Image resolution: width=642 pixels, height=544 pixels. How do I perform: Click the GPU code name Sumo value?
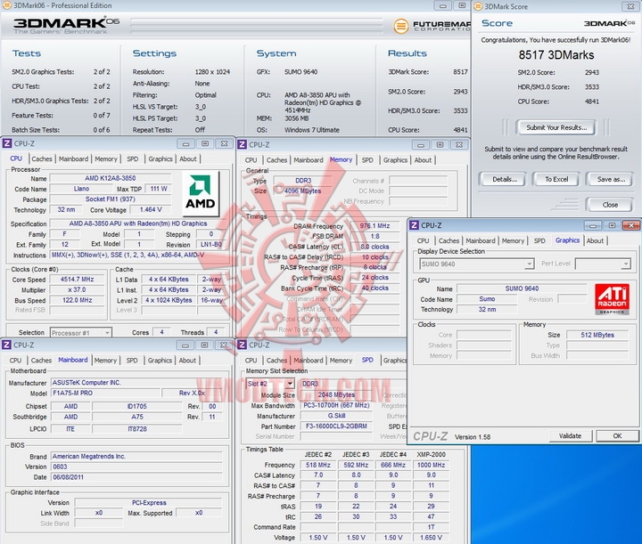487,299
